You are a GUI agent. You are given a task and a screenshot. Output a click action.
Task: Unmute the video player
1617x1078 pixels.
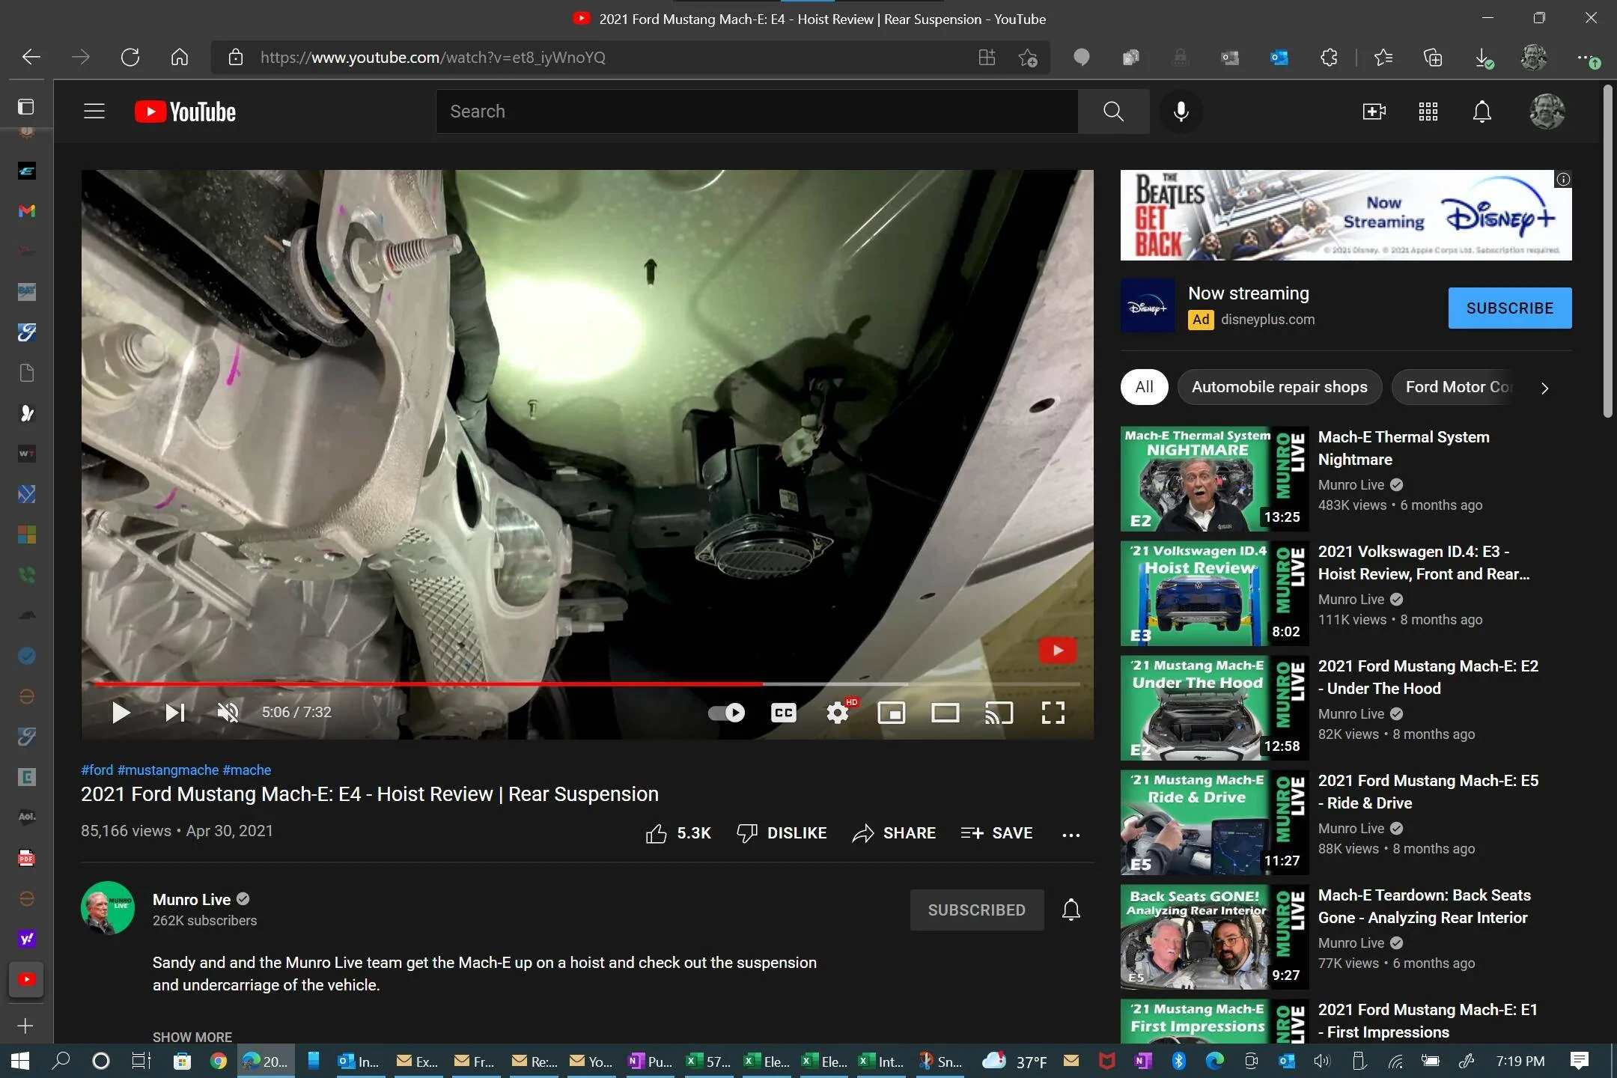coord(228,713)
